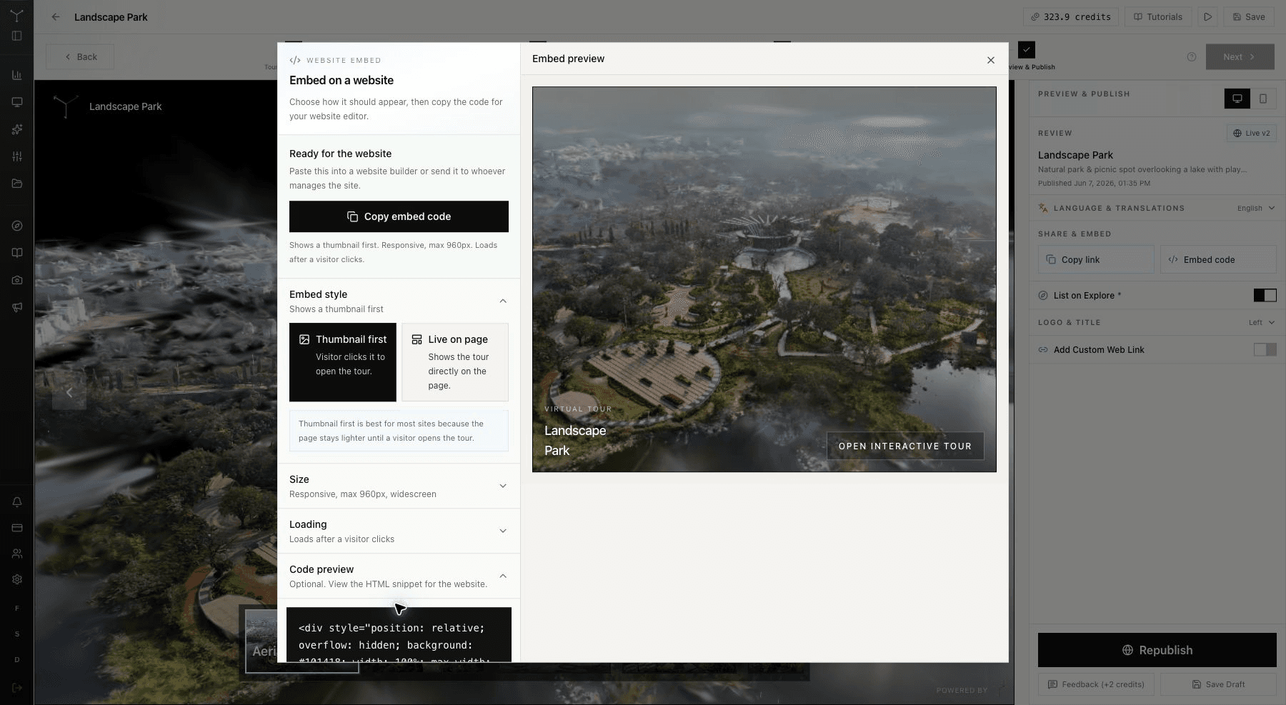
Task: Click the 'Embed code' button in Share & Embed
Action: click(1218, 259)
